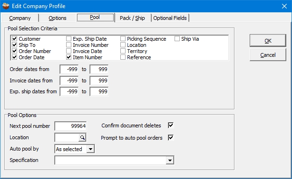292x179 pixels.
Task: Click the 'Next pool number' label
Action: (30, 126)
